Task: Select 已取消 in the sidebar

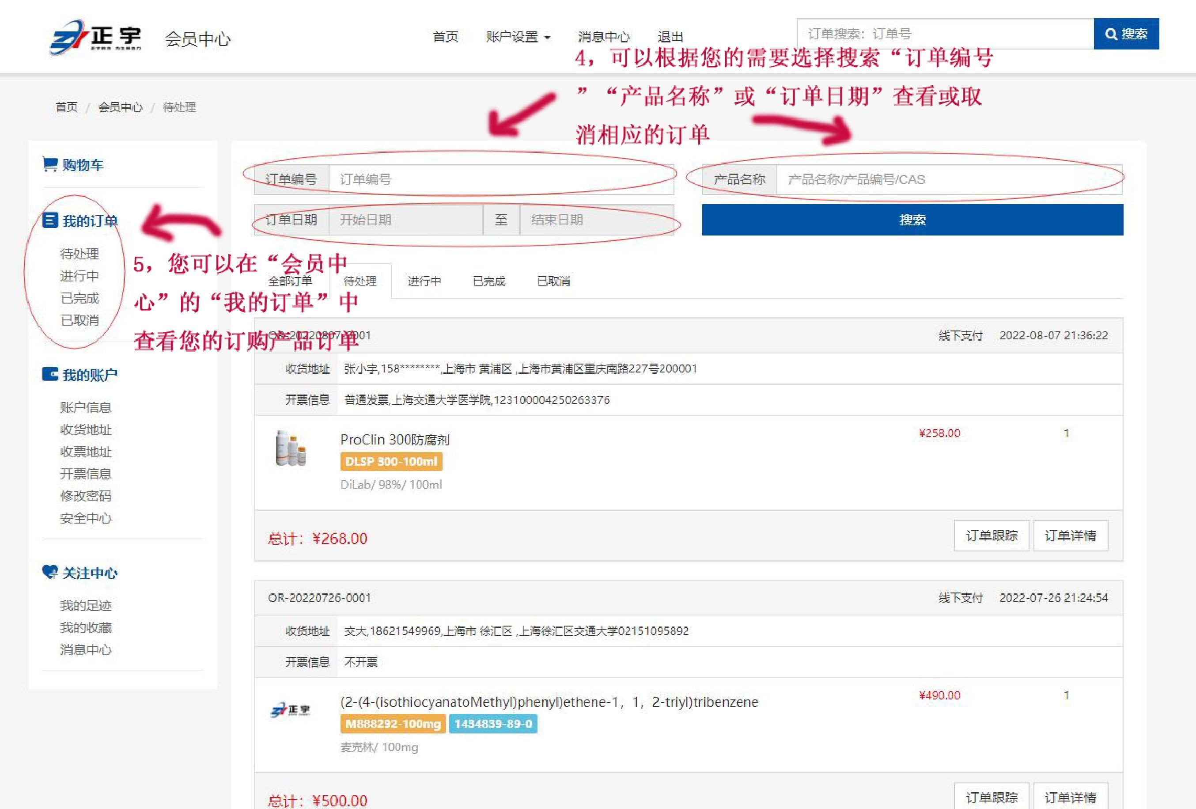Action: click(79, 320)
